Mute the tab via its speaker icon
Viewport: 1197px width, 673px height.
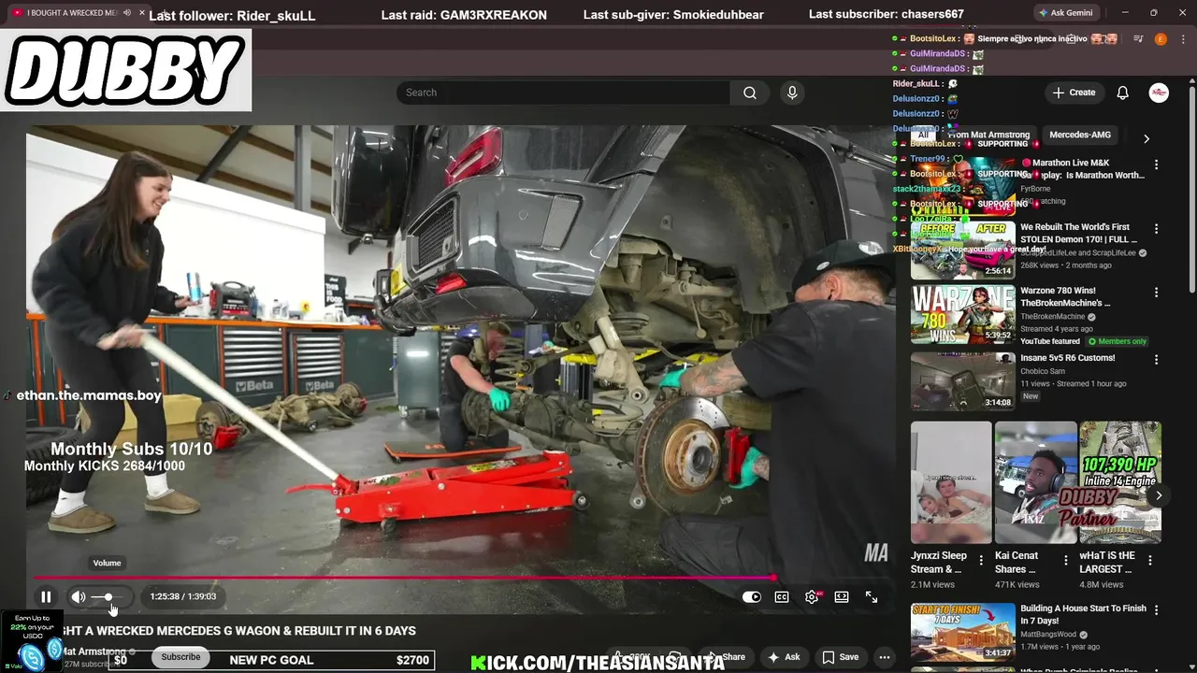click(127, 13)
